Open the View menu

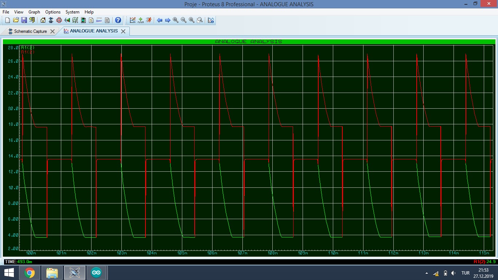(x=19, y=12)
